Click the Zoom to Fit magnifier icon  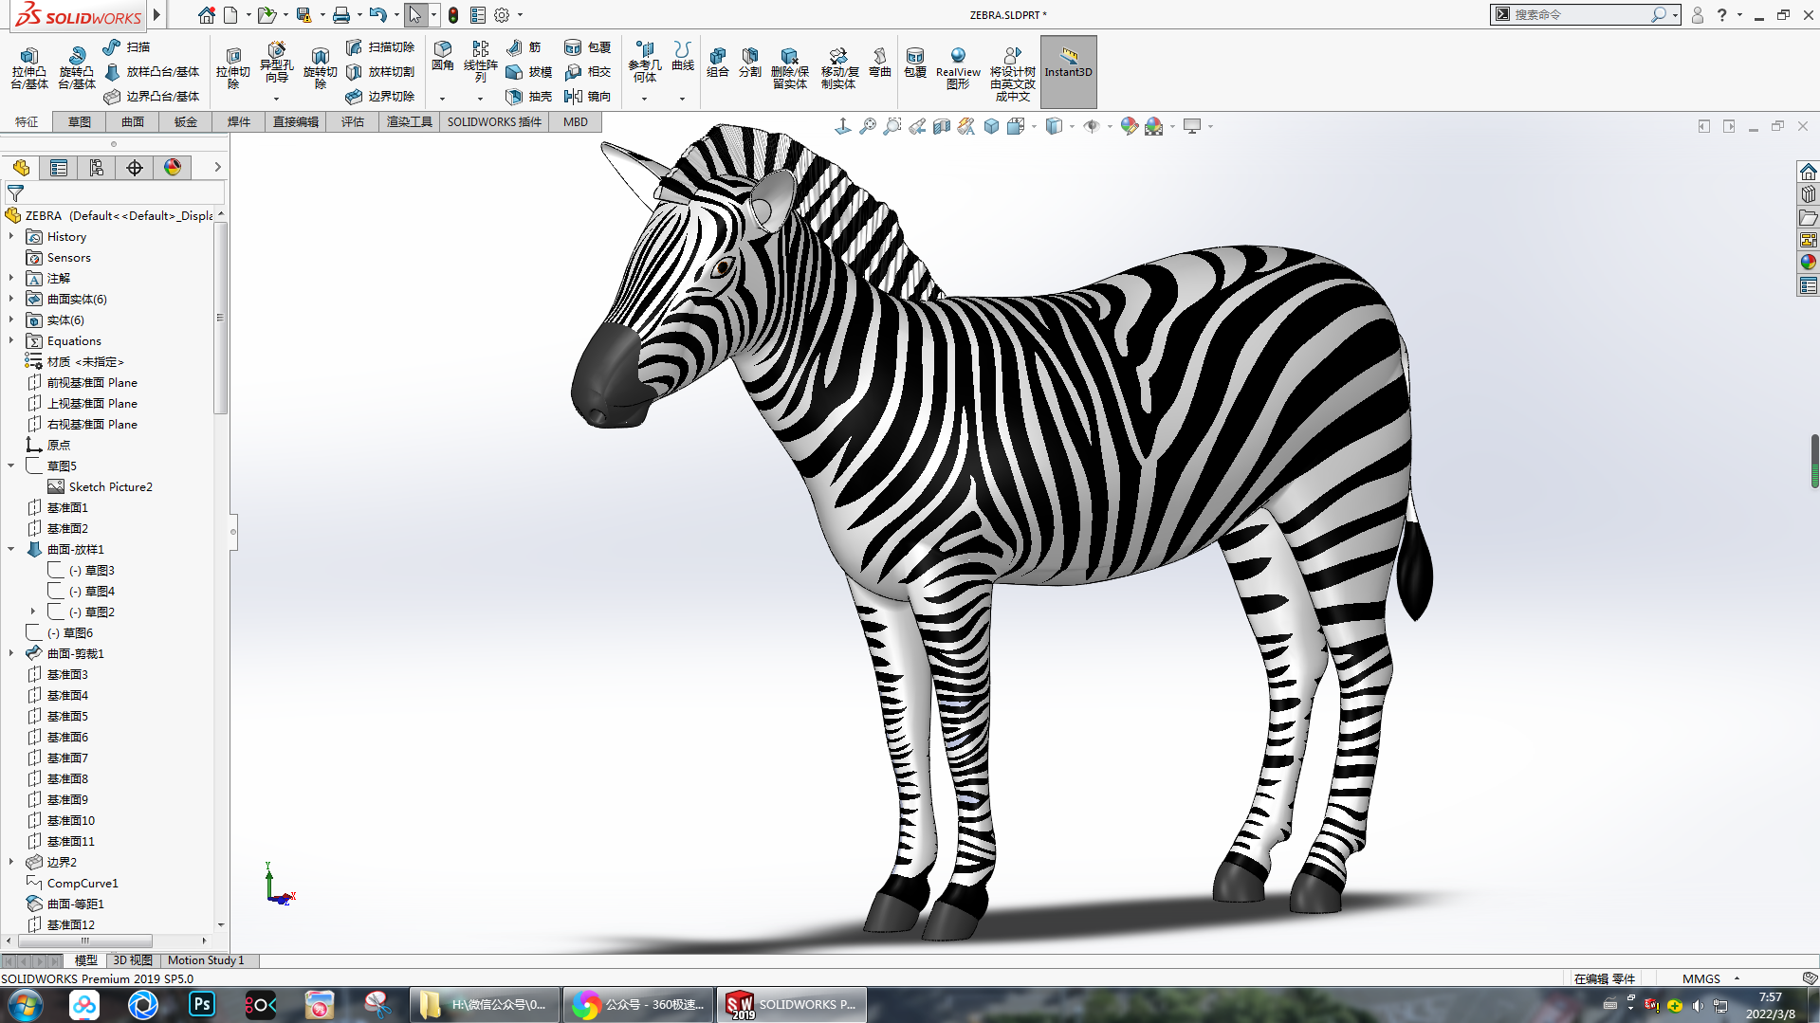pyautogui.click(x=868, y=126)
